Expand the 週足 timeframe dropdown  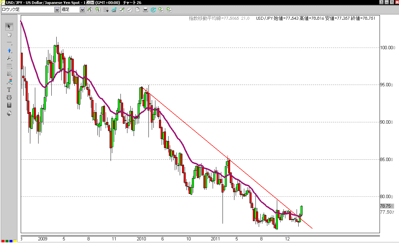tap(82, 10)
